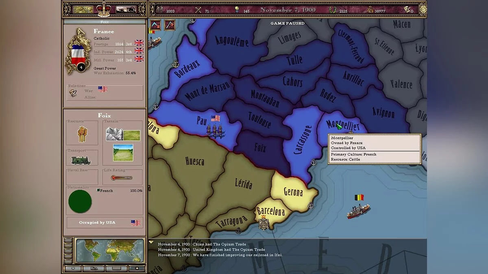Click the UK flag beside Prestige rank
Screen dimensions: 488x274
pos(139,43)
